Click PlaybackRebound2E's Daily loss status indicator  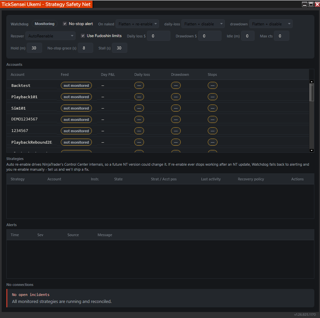139,142
